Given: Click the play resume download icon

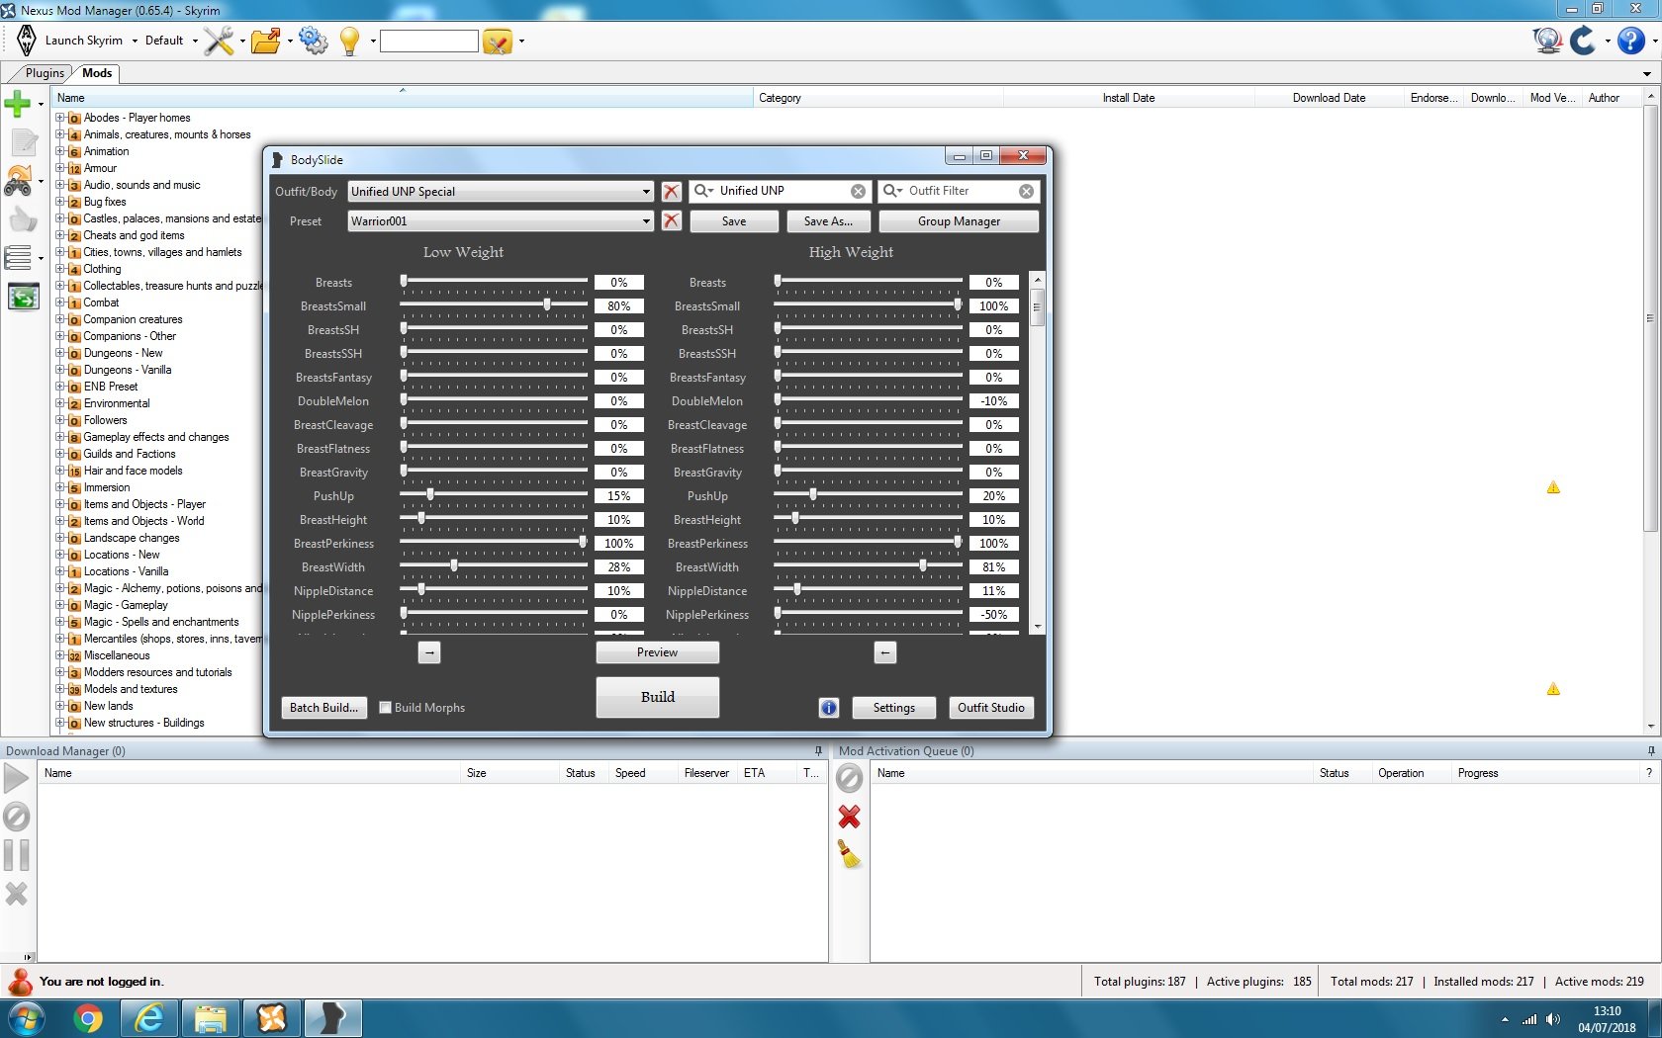Looking at the screenshot, I should [16, 779].
